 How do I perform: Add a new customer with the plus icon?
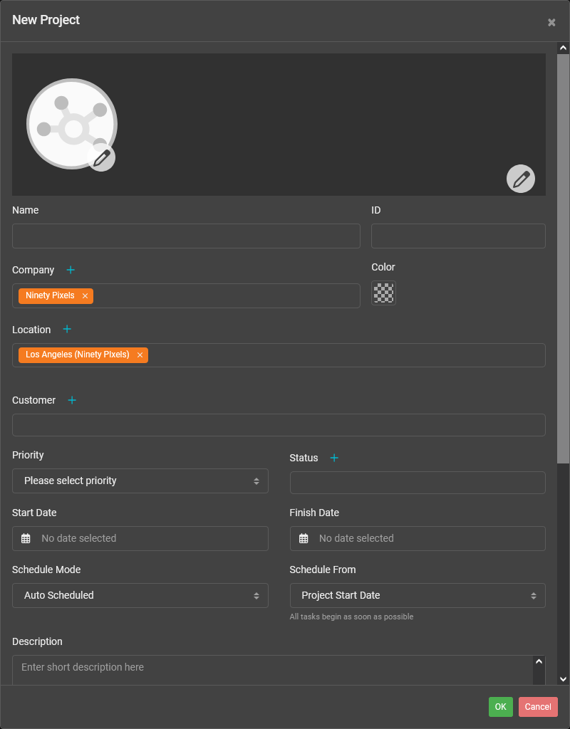coord(71,400)
